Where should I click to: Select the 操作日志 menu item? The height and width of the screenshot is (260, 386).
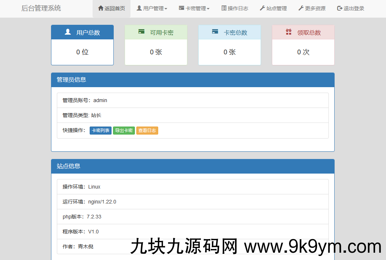click(235, 8)
